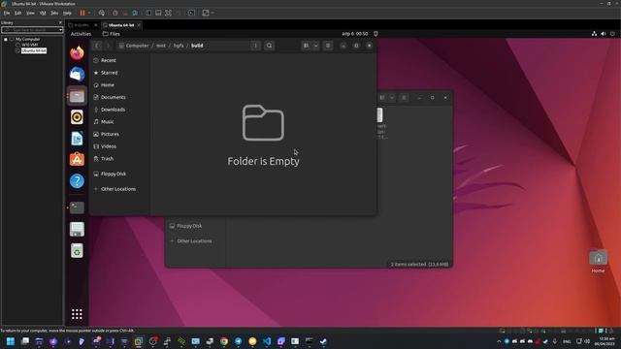Open the VMware Edit menu
Image resolution: width=621 pixels, height=349 pixels.
tap(17, 13)
